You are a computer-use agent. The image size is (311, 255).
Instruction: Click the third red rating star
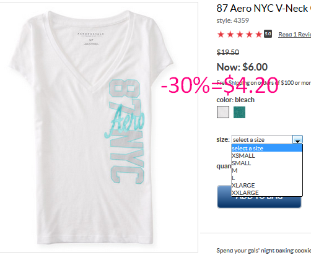[x=240, y=34]
